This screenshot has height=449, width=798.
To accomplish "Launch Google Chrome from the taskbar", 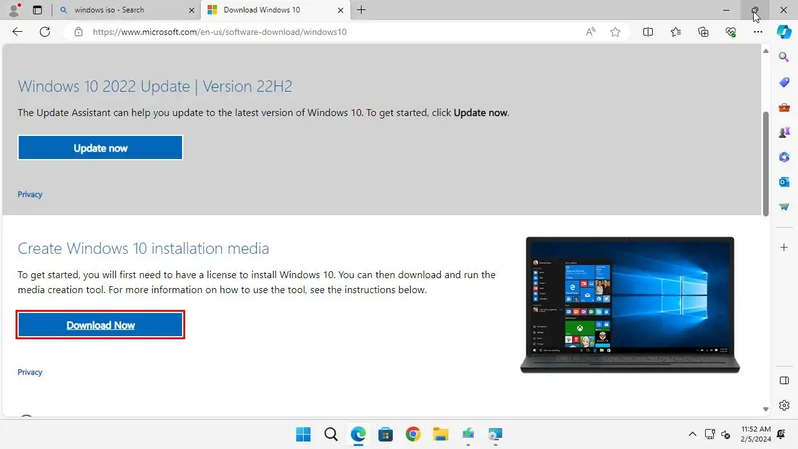I will (413, 434).
